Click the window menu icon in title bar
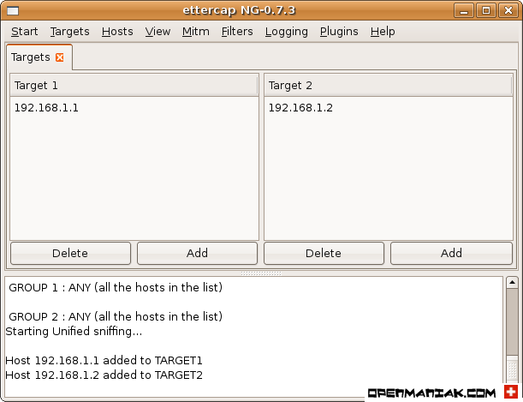 tap(13, 10)
